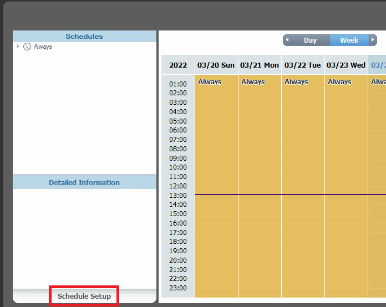Click the 09:00 time label
This screenshot has height=307, width=386.
click(178, 158)
